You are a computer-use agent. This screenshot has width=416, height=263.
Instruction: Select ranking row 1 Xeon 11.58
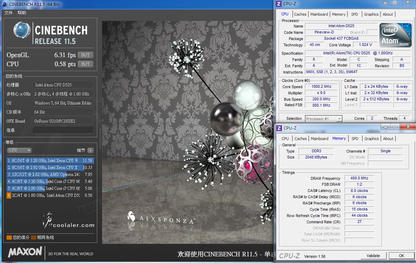50,161
